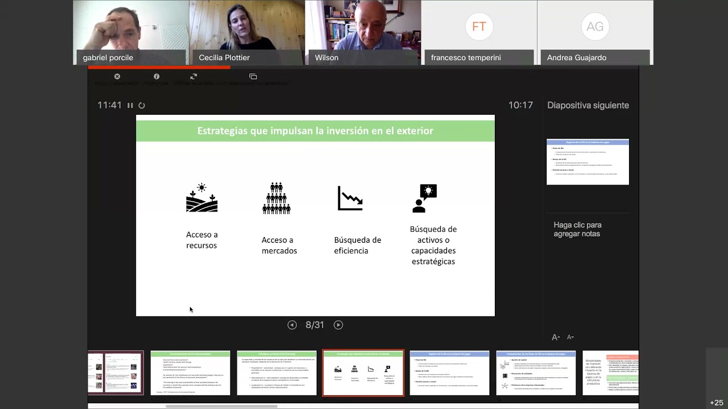
Task: Click 'Haga clic para agregar notas' field
Action: (x=577, y=229)
